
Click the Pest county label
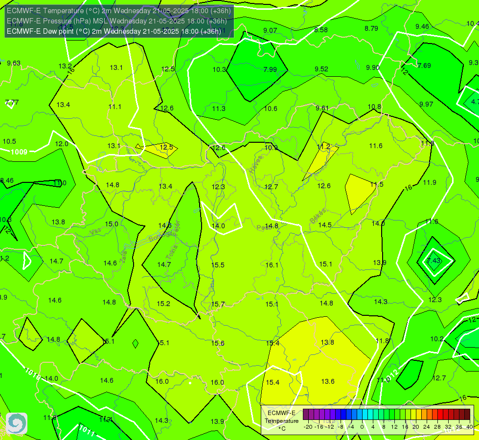(262, 228)
